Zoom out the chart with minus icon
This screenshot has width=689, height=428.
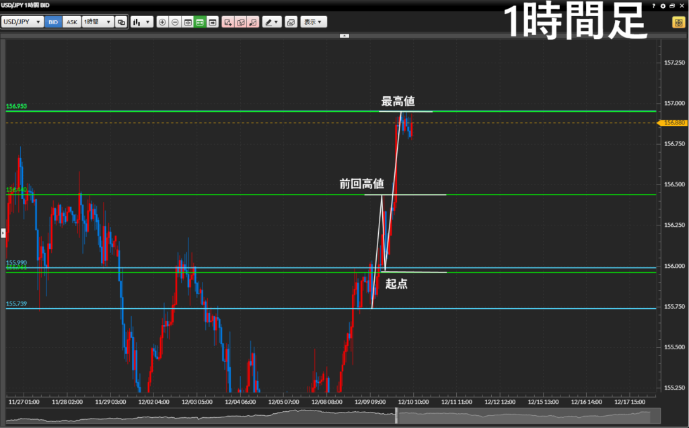pyautogui.click(x=175, y=22)
